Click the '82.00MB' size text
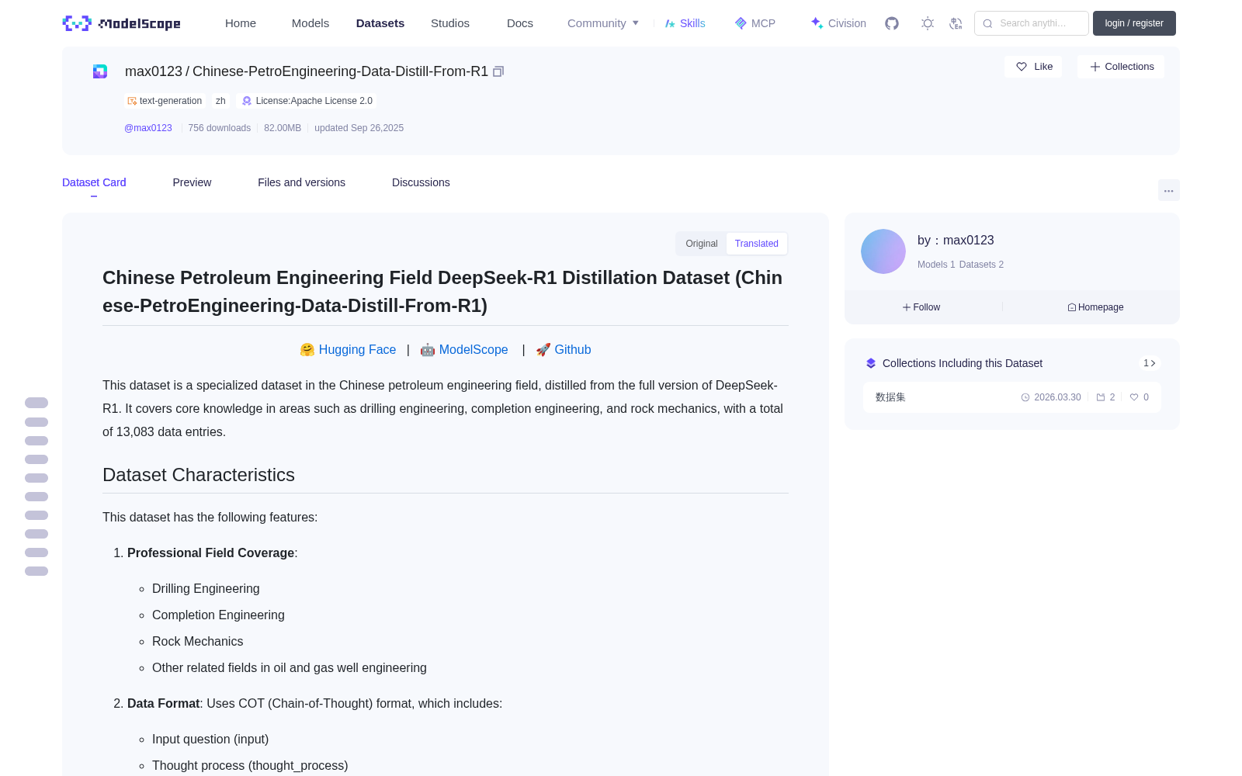Image resolution: width=1242 pixels, height=776 pixels. [283, 128]
